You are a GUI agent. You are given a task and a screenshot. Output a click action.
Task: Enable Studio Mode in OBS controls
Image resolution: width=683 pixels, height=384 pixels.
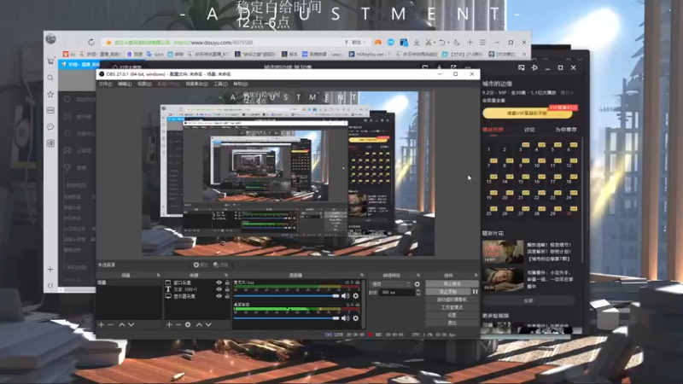(x=452, y=307)
